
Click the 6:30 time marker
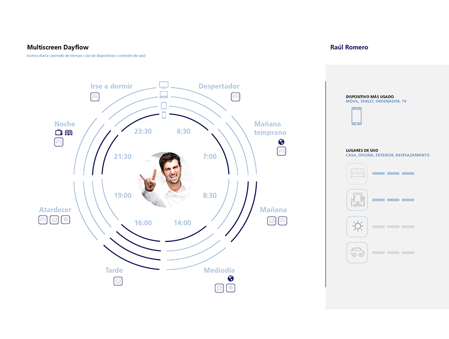(x=183, y=131)
